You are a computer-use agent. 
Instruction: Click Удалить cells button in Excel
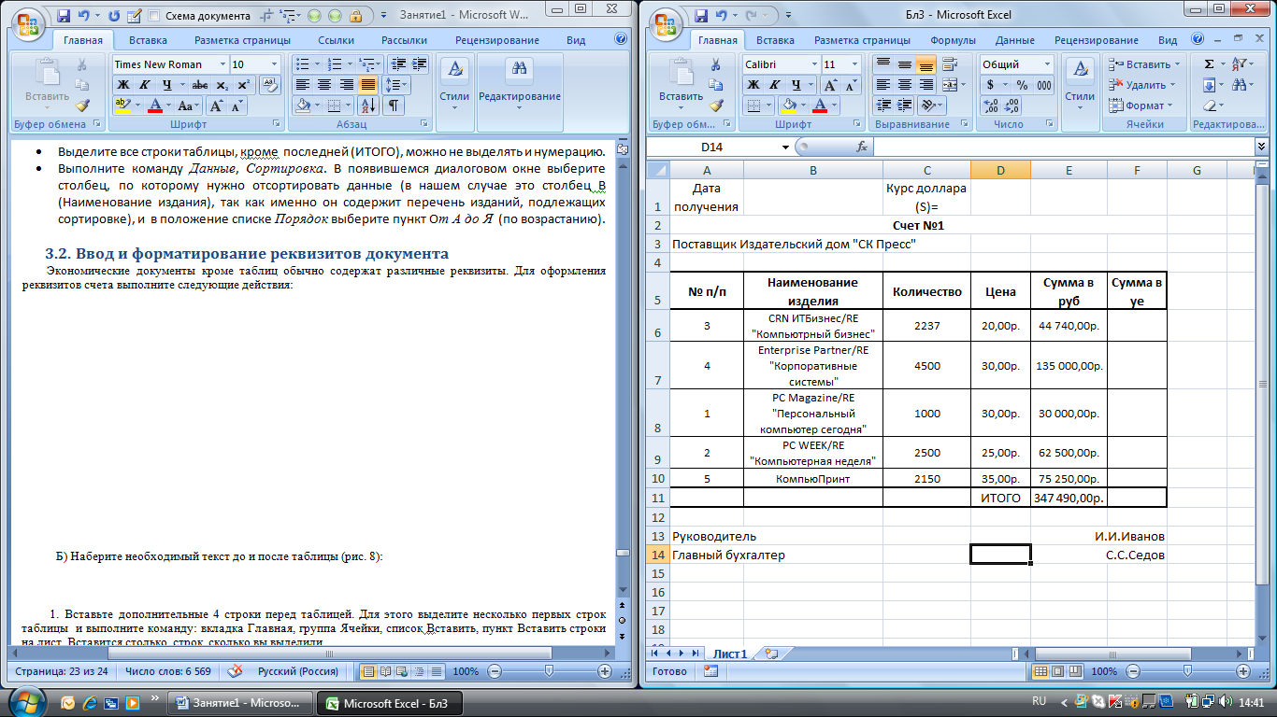1141,85
